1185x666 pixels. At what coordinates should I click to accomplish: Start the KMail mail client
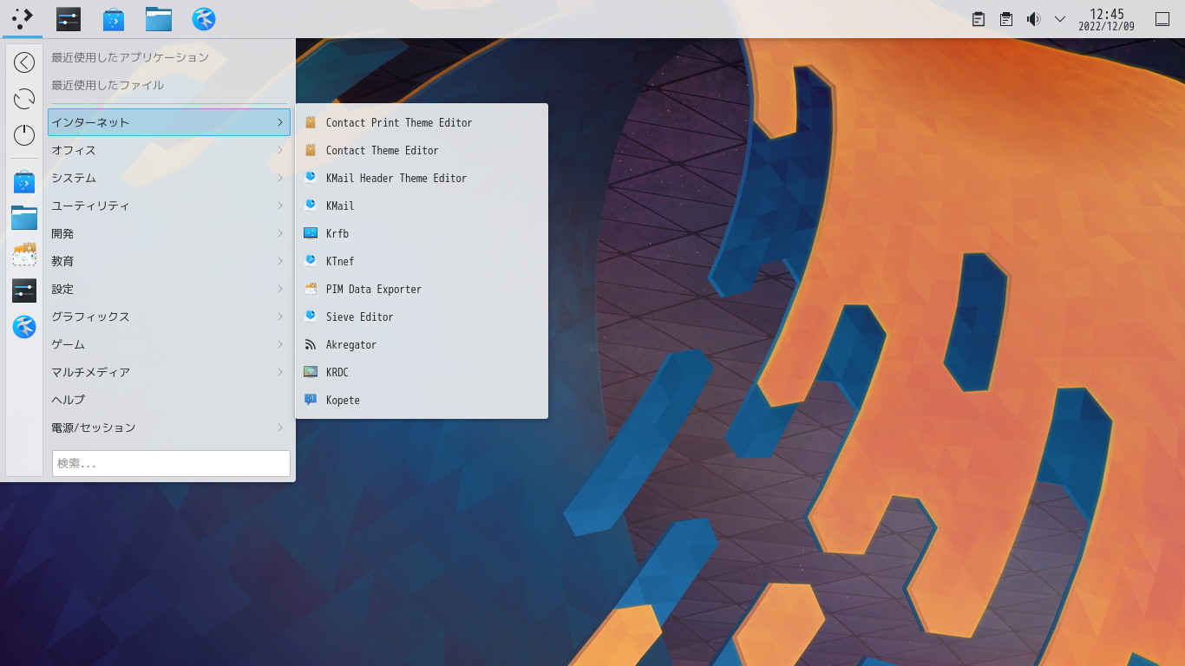pos(422,206)
